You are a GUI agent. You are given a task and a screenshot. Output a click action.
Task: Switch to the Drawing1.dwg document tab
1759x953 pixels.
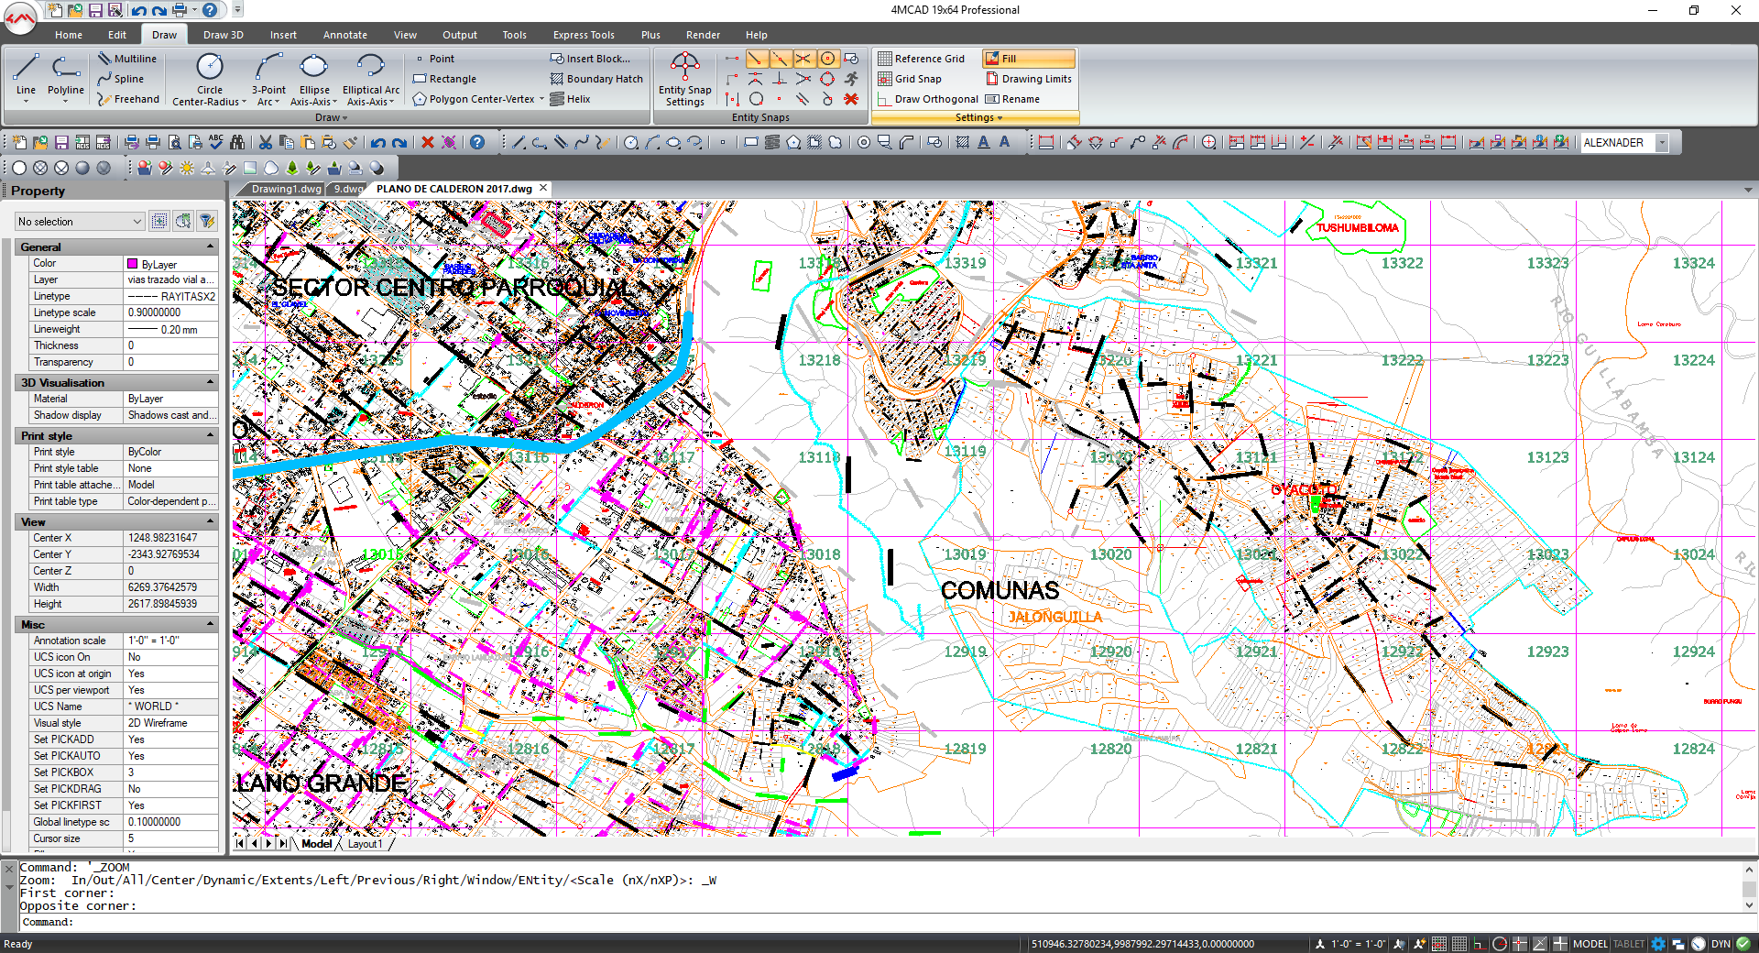click(x=286, y=189)
